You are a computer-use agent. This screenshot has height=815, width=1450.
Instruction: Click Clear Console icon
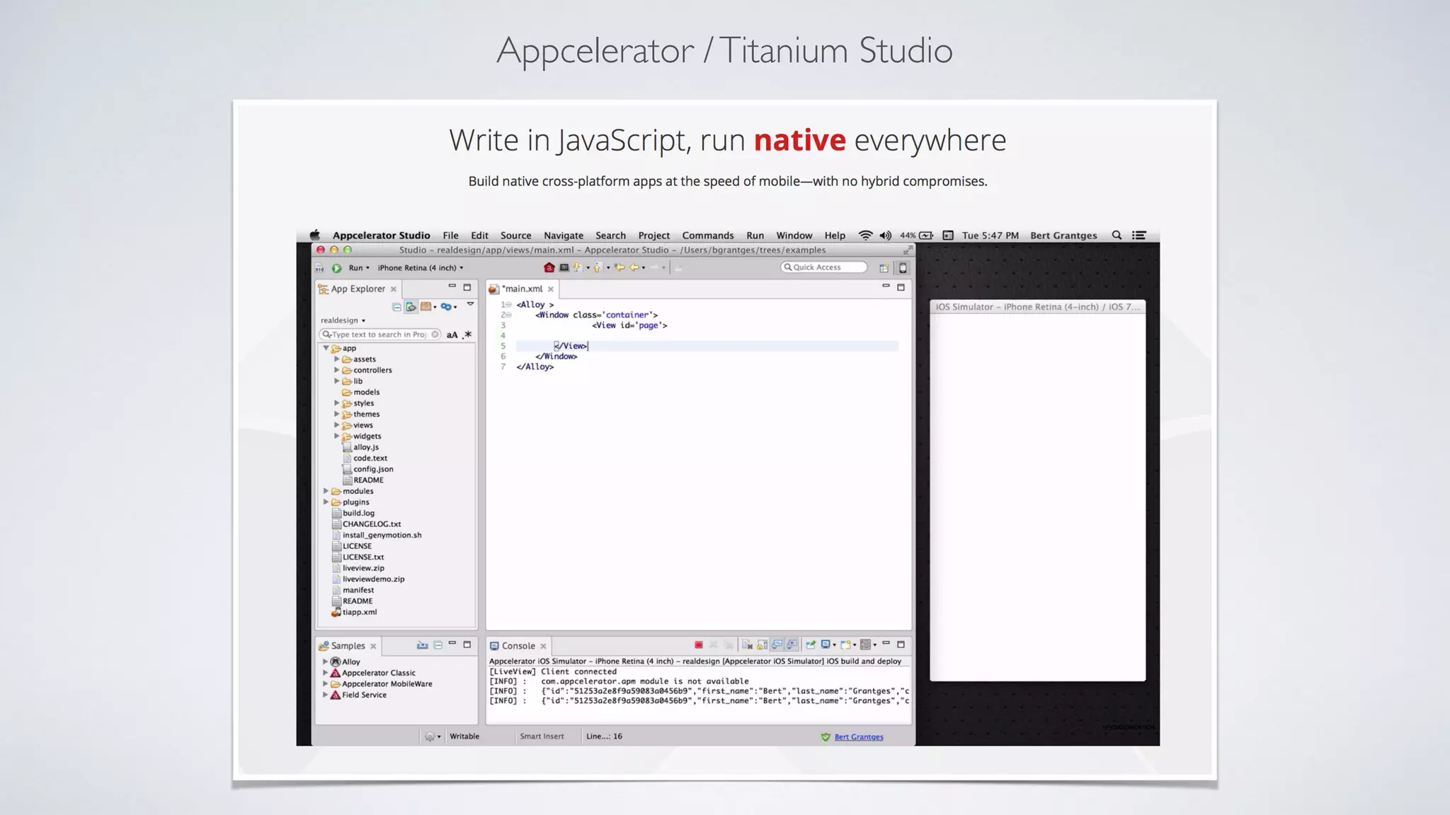[x=747, y=645]
